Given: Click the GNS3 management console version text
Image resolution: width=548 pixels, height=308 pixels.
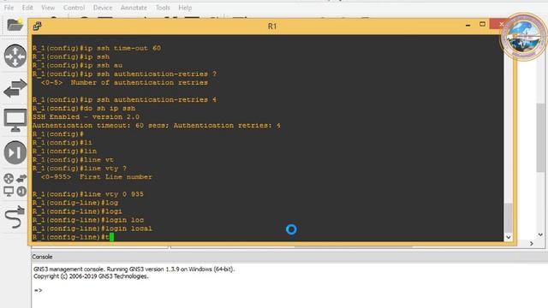Looking at the screenshot, I should point(134,269).
